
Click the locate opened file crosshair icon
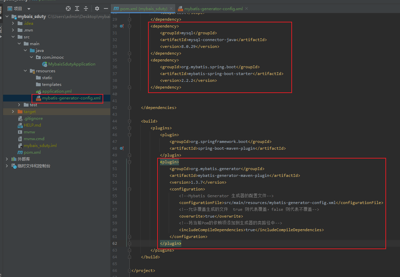click(68, 9)
